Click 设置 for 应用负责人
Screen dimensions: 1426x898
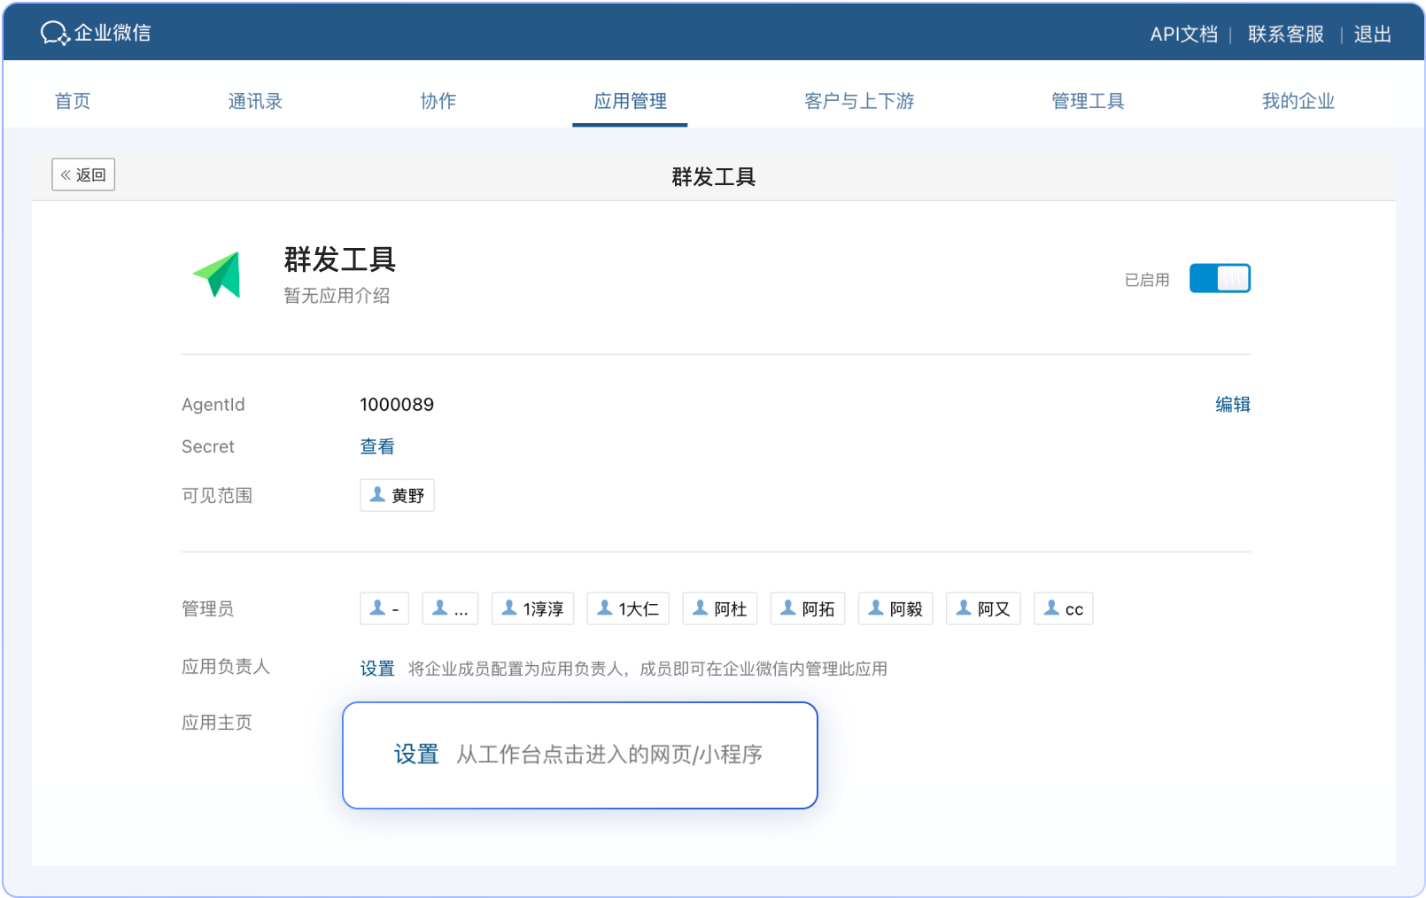pos(377,669)
